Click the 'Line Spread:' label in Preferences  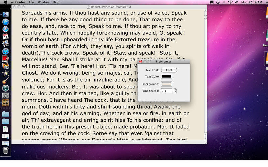[151, 91]
